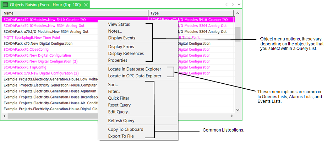Click the query list icon on the tab
333x145 pixels.
coord(5,5)
